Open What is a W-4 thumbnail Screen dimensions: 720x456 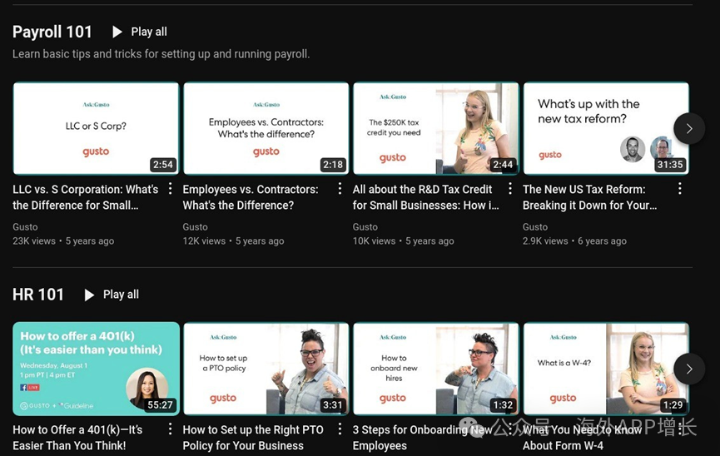pyautogui.click(x=606, y=369)
